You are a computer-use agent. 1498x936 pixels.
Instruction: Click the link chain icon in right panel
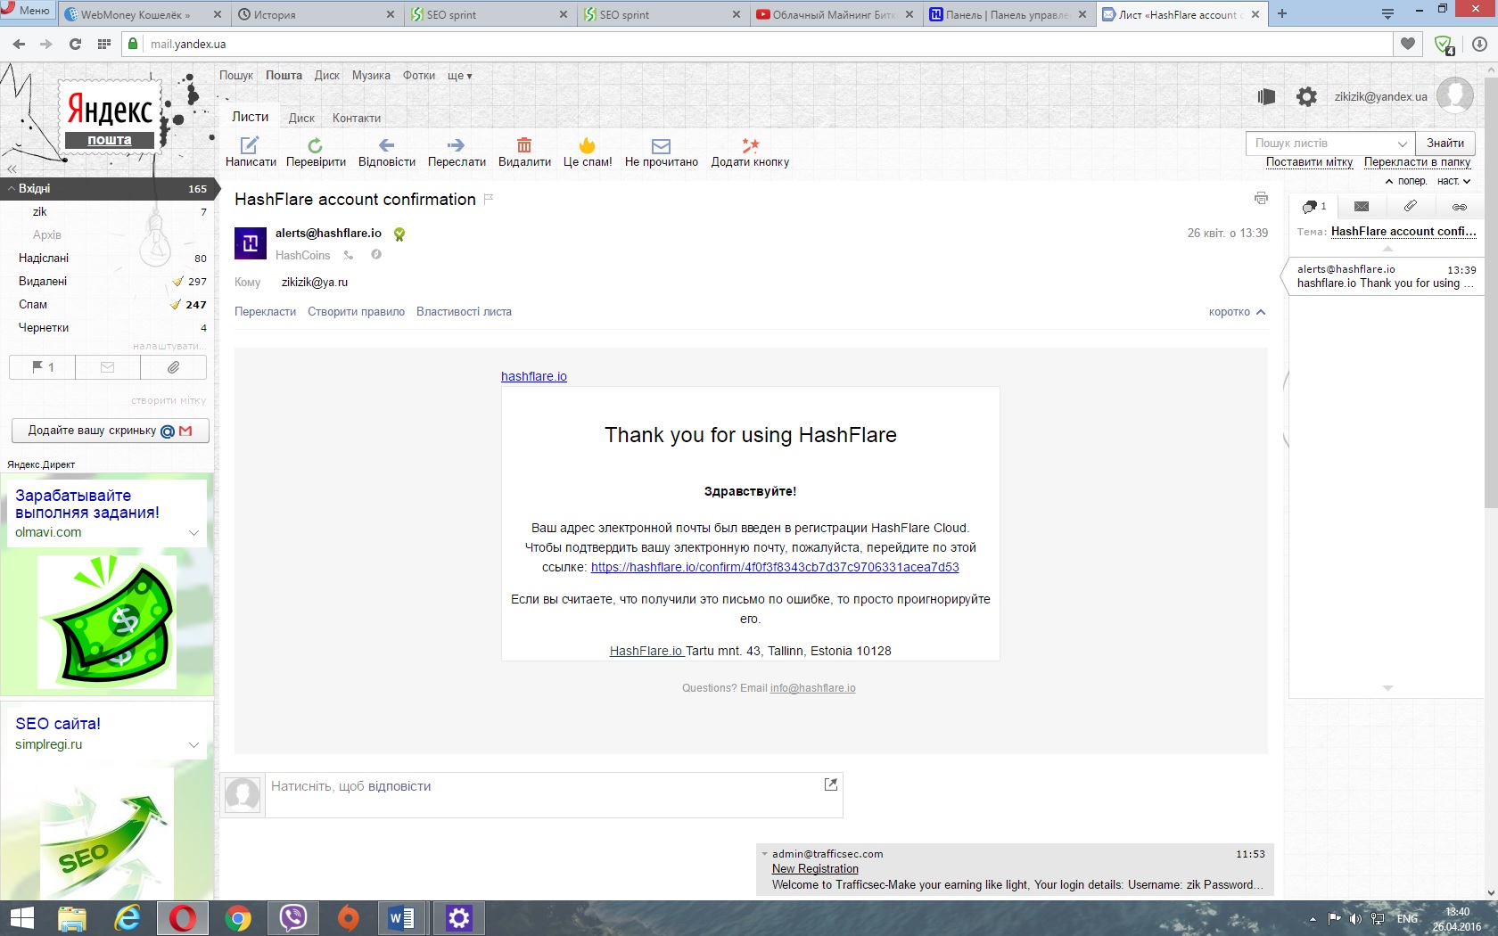point(1459,207)
